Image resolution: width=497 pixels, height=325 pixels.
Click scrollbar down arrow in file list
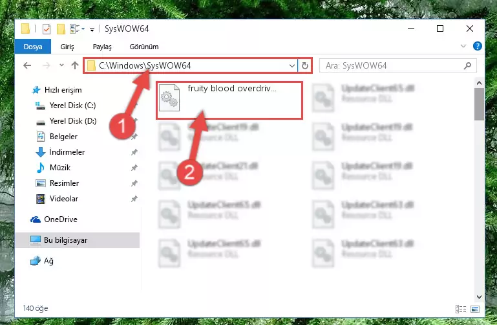[x=480, y=297]
